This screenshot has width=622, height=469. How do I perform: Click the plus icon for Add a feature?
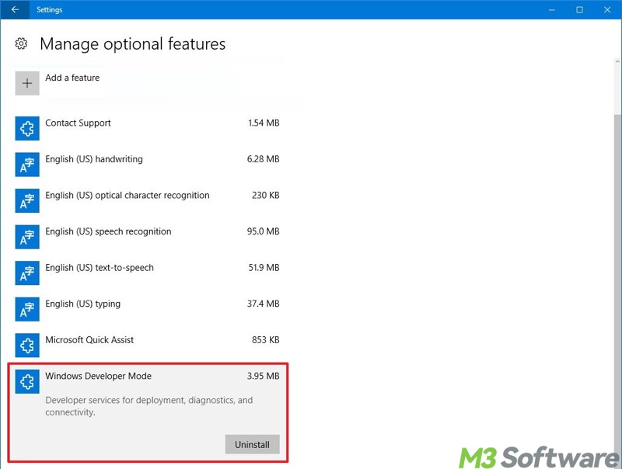tap(27, 83)
